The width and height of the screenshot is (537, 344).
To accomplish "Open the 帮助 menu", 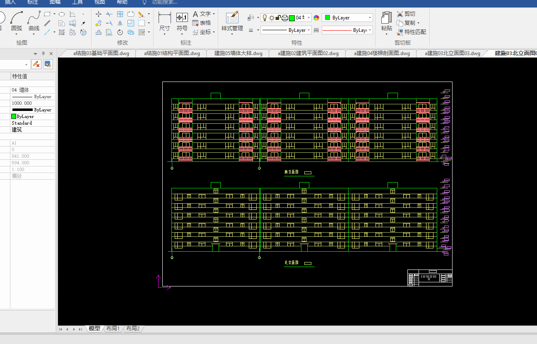I will click(122, 2).
